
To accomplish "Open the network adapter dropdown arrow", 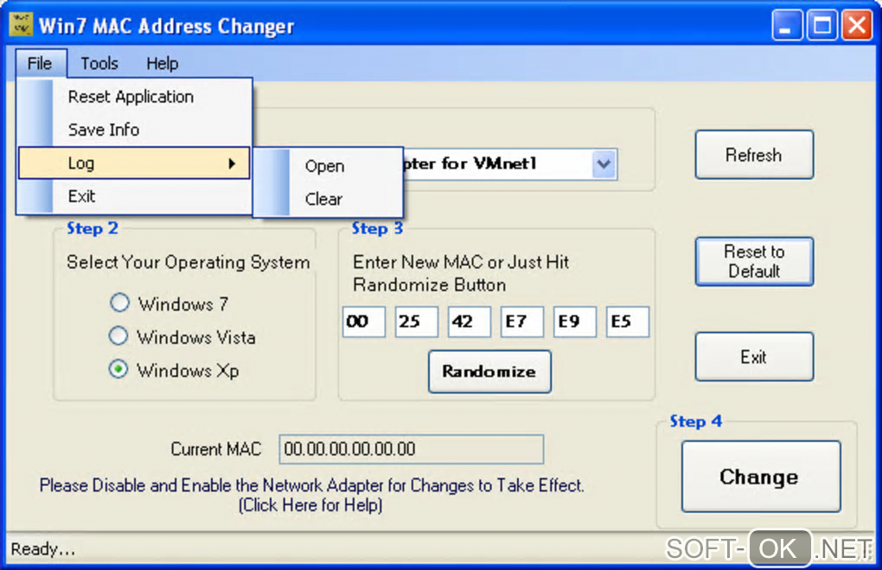I will click(604, 164).
